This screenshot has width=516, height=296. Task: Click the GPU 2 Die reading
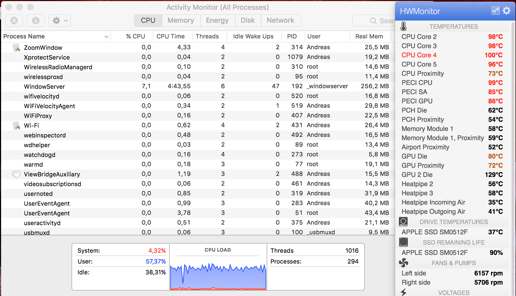click(452, 175)
